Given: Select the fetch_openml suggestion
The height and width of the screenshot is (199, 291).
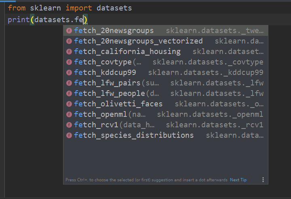Looking at the screenshot, I should (166, 114).
